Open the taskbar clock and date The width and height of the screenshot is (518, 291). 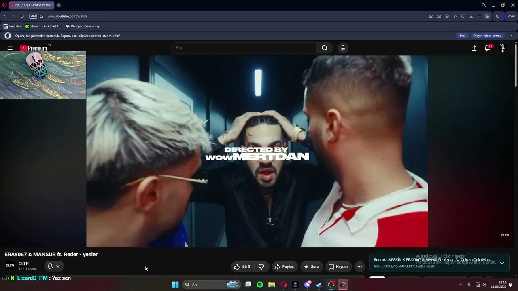pos(499,285)
